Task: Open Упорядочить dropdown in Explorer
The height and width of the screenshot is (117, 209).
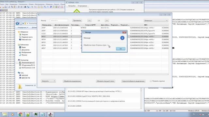Action: (x=23, y=28)
